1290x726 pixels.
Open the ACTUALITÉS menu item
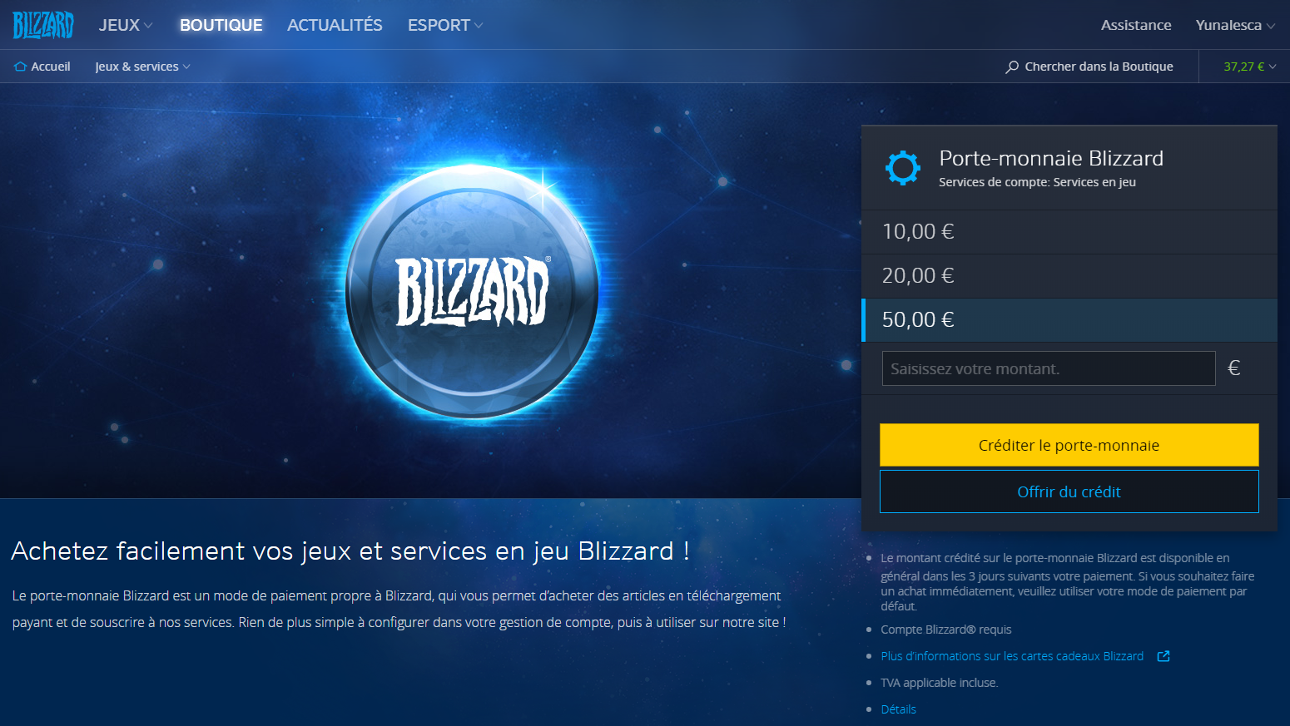pos(335,25)
